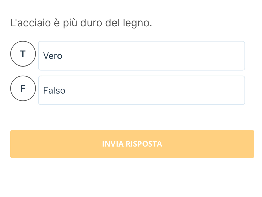Viewport: 262px width, 197px height.
Task: Select the T circle for Vero
Action: coord(23,54)
